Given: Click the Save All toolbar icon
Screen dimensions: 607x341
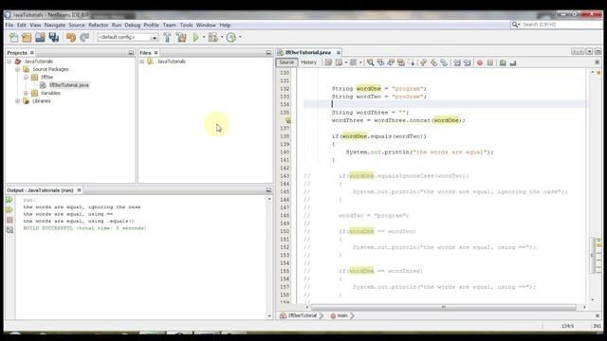Looking at the screenshot, I should [54, 38].
